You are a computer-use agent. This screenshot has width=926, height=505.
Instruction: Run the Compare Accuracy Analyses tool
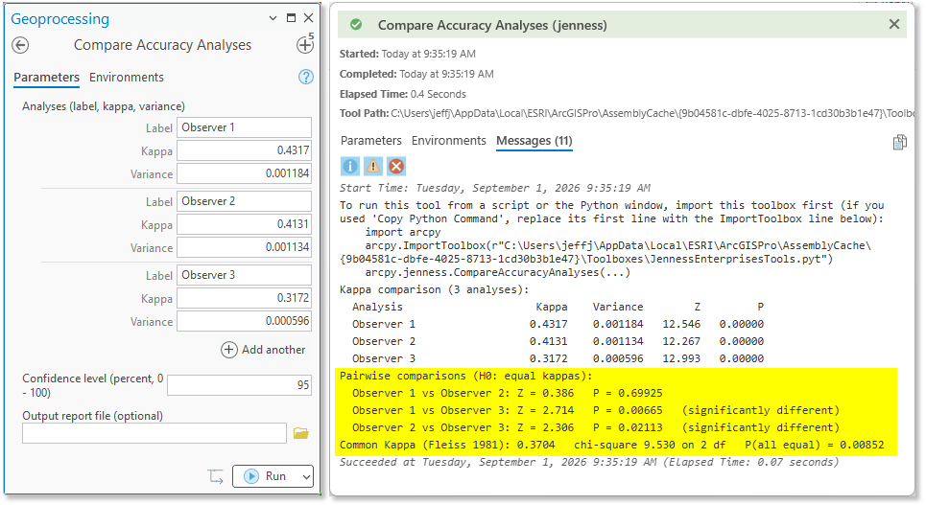[267, 476]
